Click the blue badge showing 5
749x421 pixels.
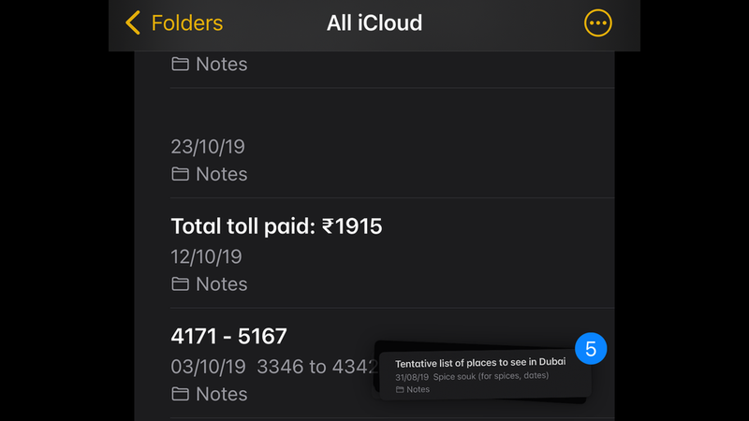591,349
